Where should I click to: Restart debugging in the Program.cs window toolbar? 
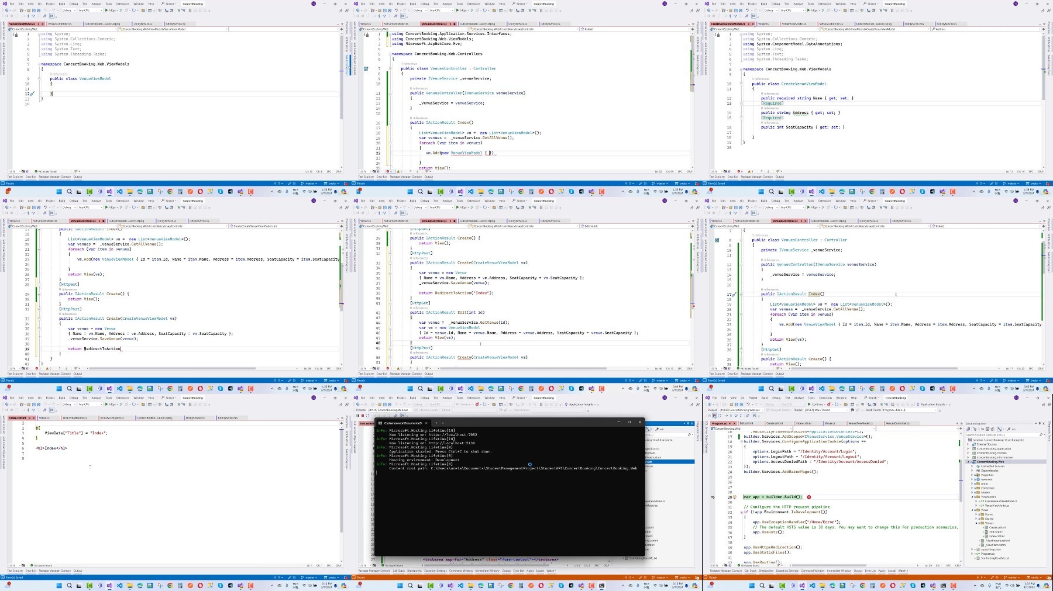click(x=720, y=416)
